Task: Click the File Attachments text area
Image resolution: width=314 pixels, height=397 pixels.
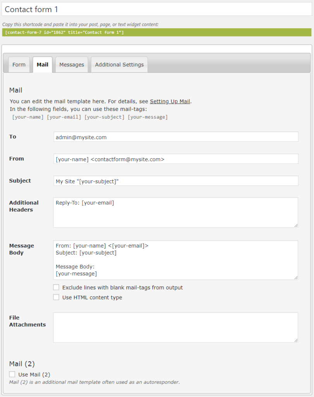Action: pyautogui.click(x=176, y=328)
